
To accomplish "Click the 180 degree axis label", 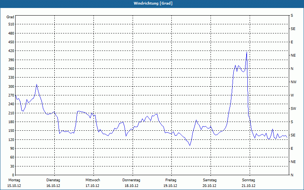I will (11, 122).
